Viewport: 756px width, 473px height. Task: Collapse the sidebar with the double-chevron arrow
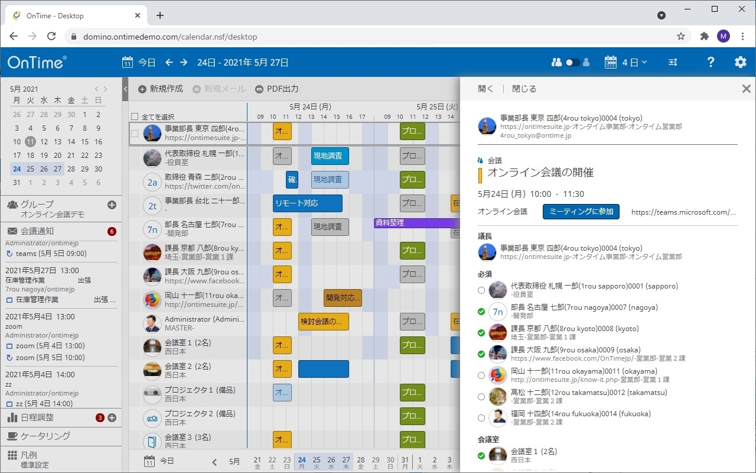125,89
